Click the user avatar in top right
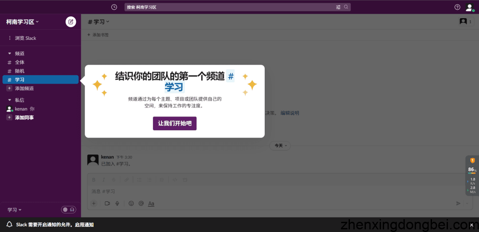This screenshot has height=232, width=479. (x=469, y=7)
